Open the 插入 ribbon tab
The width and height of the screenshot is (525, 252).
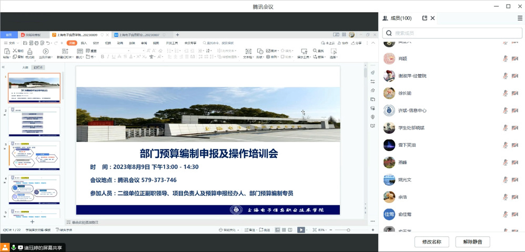[84, 43]
